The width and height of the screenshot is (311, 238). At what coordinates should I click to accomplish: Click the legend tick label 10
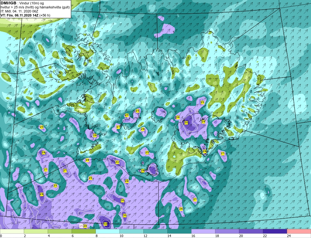tap(121, 236)
